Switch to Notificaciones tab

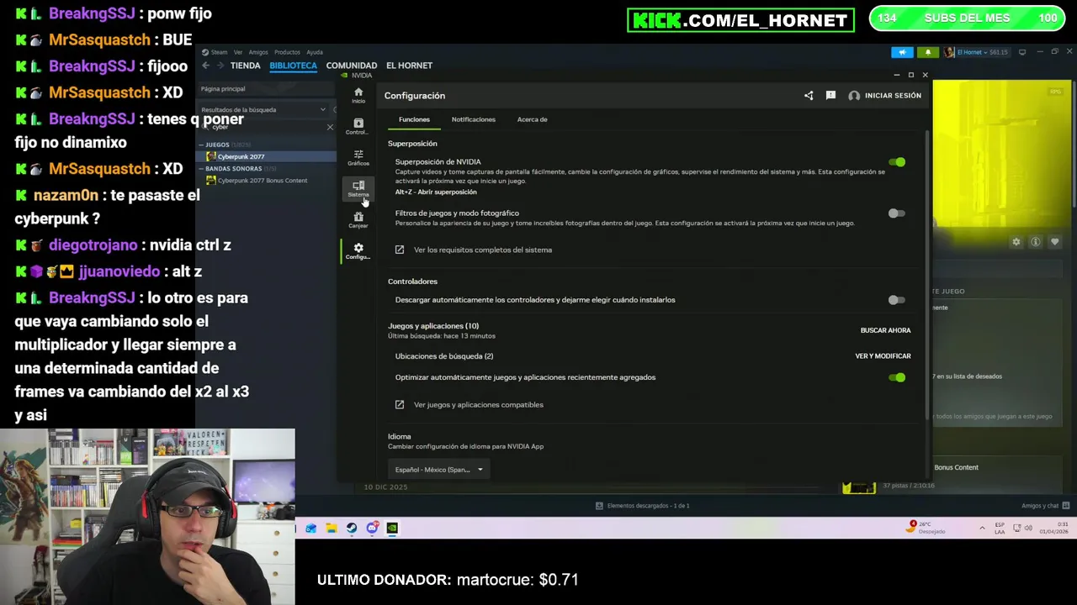pos(474,119)
